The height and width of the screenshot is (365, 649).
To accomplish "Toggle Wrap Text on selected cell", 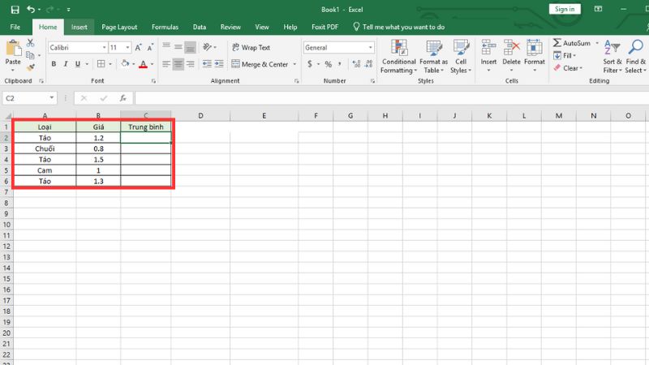I will 251,48.
